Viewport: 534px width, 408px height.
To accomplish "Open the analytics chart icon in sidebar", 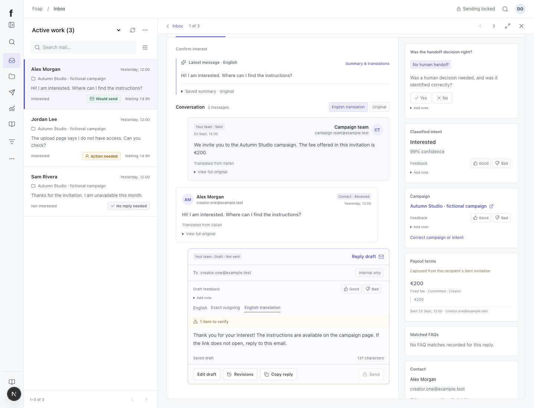I will (x=12, y=108).
